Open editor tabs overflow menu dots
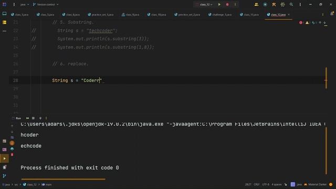This screenshot has height=189, width=336. pyautogui.click(x=323, y=15)
